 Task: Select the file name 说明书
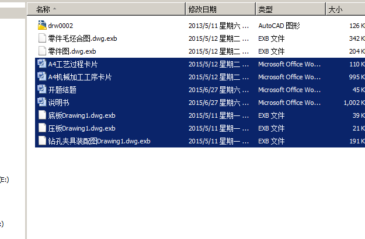coord(58,103)
